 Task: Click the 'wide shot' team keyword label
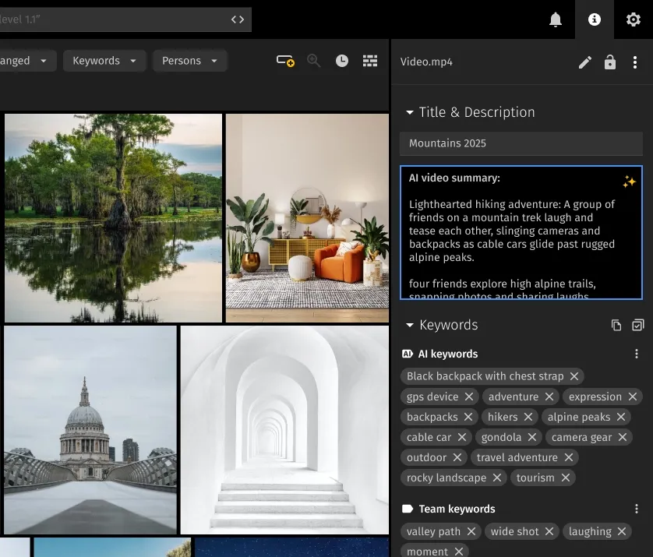coord(514,531)
